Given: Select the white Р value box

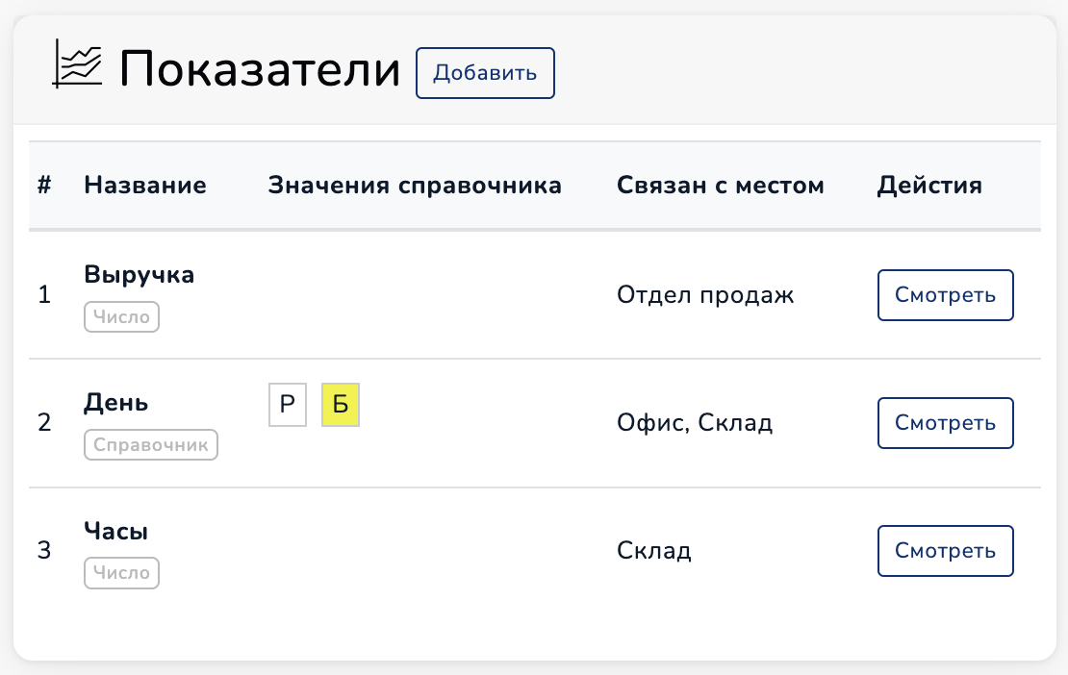Looking at the screenshot, I should (288, 405).
